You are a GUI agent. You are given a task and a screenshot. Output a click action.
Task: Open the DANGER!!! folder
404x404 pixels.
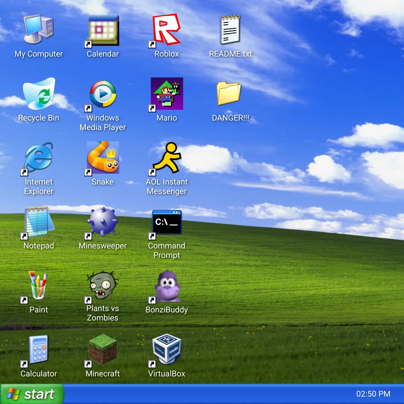(230, 94)
